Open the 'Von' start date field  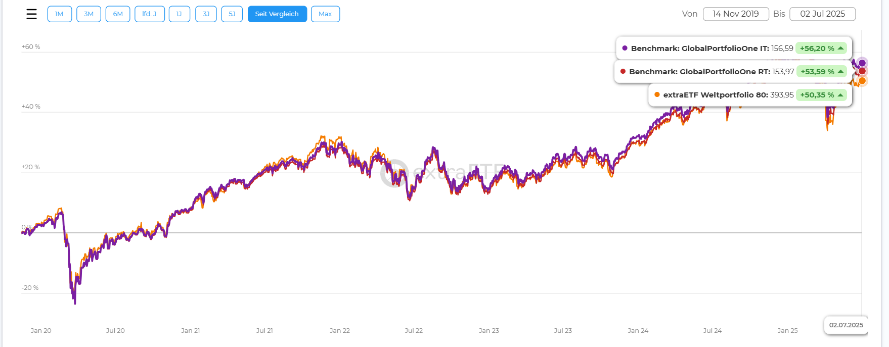(x=735, y=14)
